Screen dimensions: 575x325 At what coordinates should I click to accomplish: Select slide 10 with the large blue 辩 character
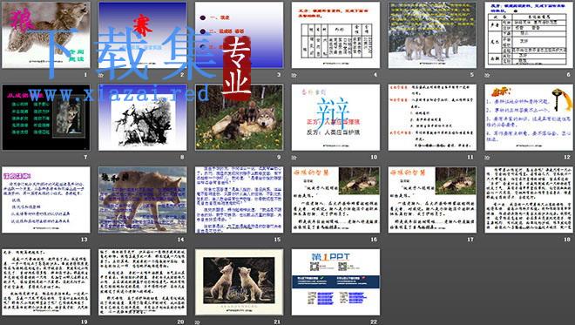tap(335, 118)
